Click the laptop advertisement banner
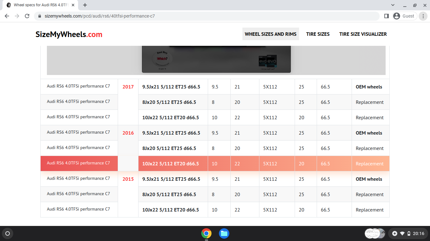 (216, 60)
